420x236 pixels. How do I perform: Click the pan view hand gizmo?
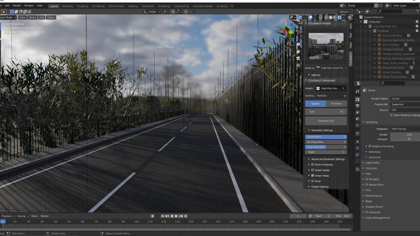tap(298, 51)
